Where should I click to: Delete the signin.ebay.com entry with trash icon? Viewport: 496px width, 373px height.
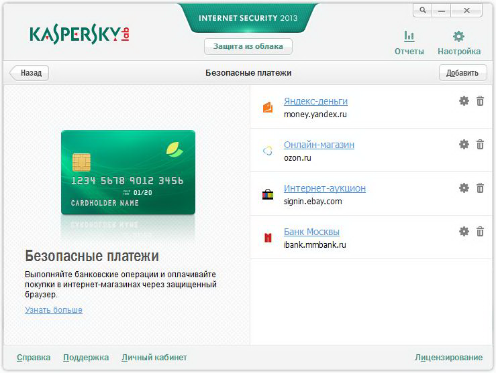coord(480,188)
